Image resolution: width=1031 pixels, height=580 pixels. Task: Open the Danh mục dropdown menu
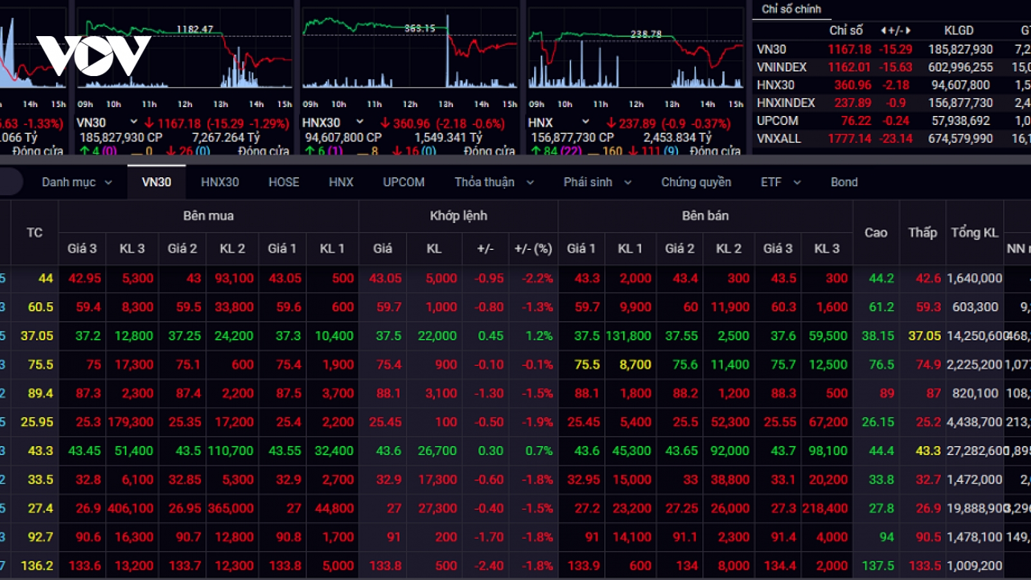(x=77, y=182)
